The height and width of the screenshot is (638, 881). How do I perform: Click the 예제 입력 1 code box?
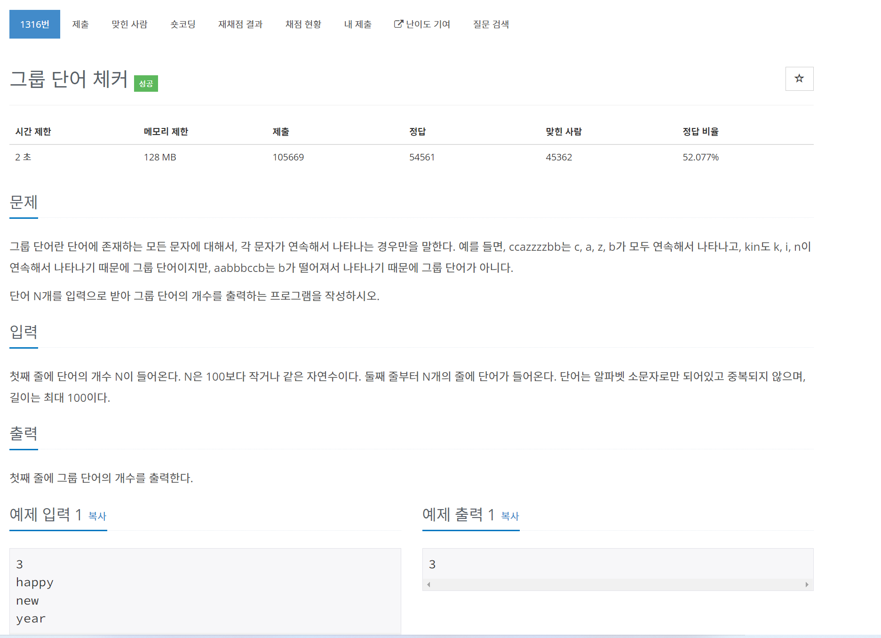pyautogui.click(x=205, y=591)
